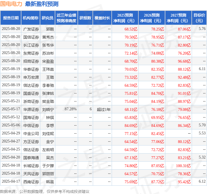Click 72.14亿 forecast value
The width and height of the screenshot is (207, 194).
[131, 53]
